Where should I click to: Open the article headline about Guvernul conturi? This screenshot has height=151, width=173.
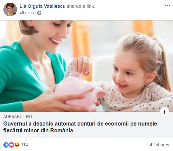[x=80, y=127]
